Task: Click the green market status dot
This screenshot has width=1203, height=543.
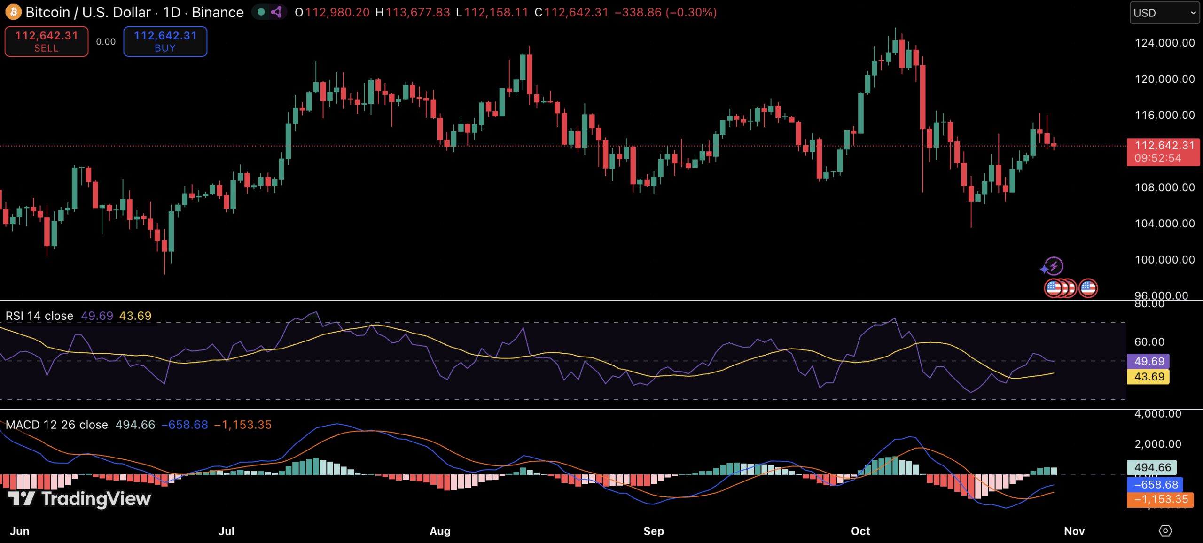Action: coord(261,12)
